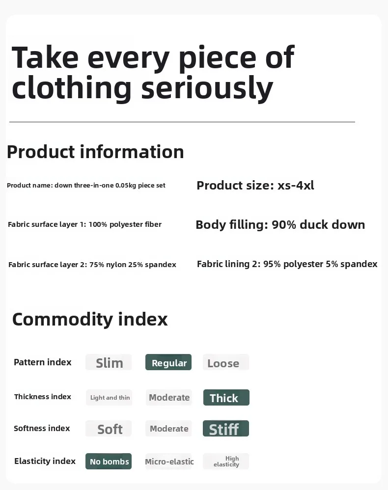Select the No bombs elasticity option
Screen dimensions: 388x490
[x=109, y=461]
